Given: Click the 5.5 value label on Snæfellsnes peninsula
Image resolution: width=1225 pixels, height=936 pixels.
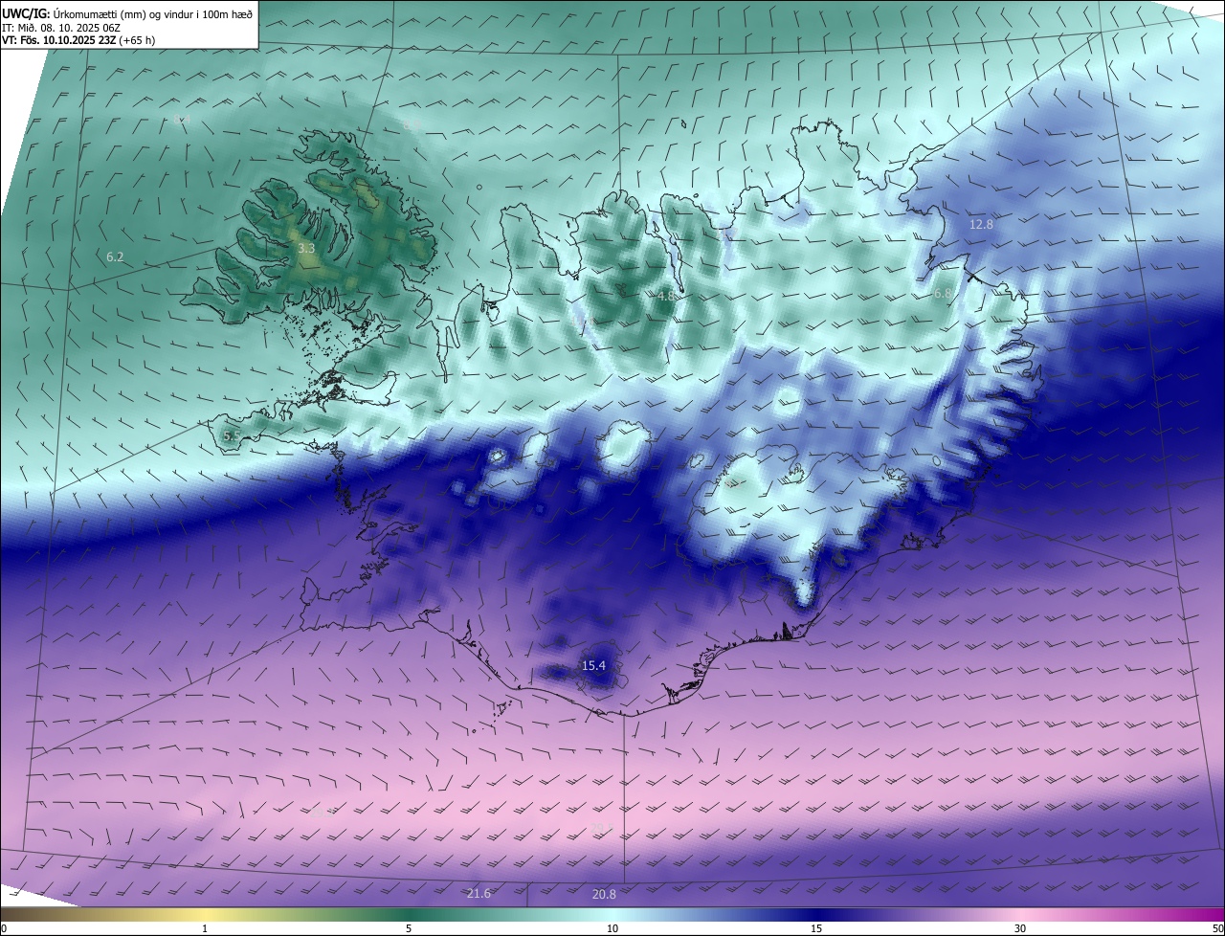Looking at the screenshot, I should 232,435.
